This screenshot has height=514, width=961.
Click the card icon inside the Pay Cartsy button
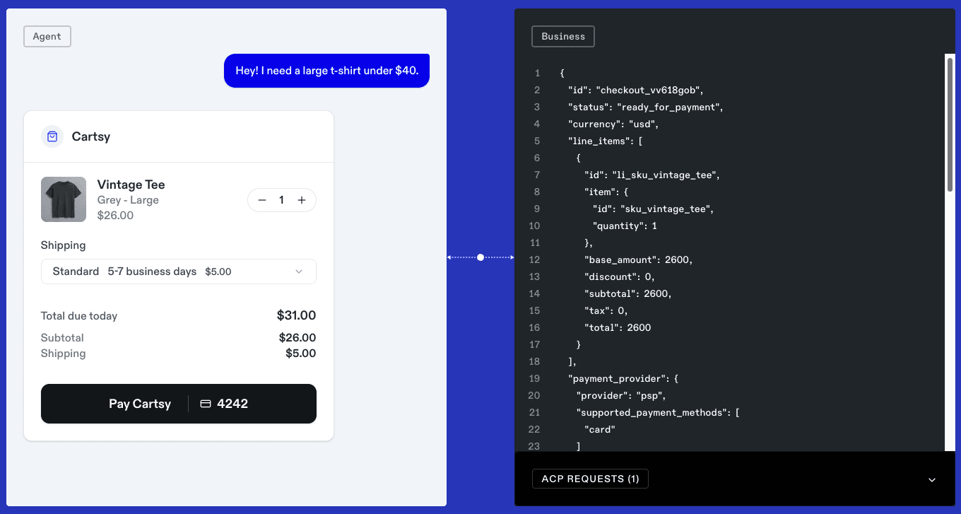[205, 403]
